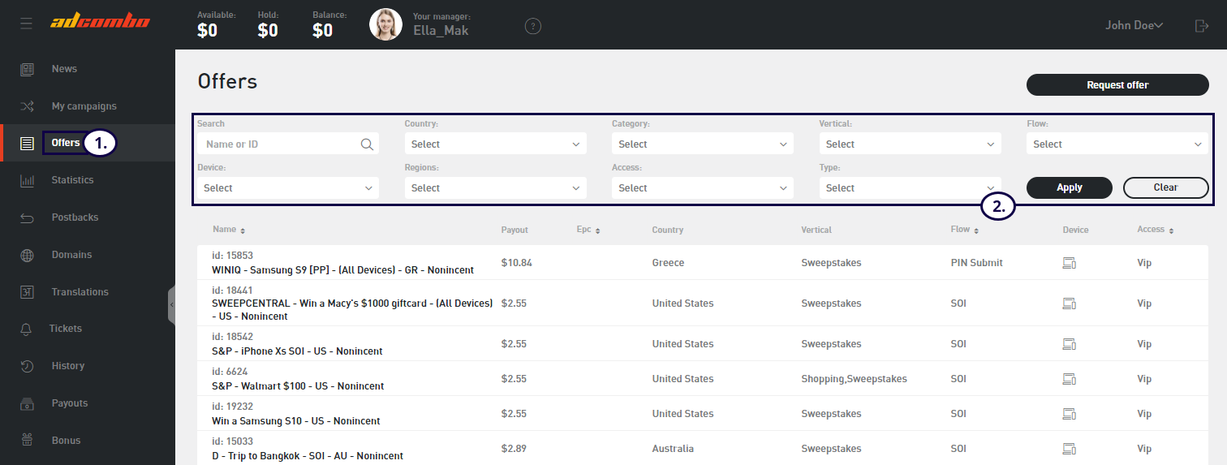Click the Bonus gift icon
Screen dimensions: 1227x465
pyautogui.click(x=28, y=441)
